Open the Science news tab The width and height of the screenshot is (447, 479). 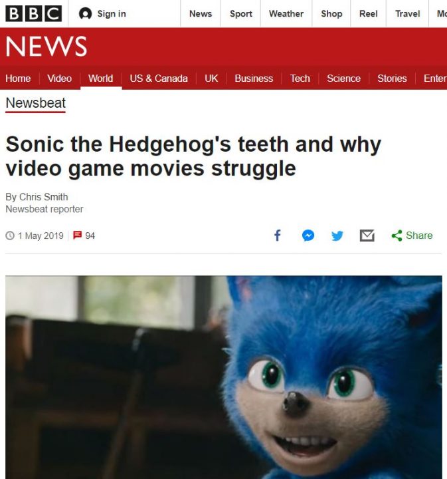(343, 79)
